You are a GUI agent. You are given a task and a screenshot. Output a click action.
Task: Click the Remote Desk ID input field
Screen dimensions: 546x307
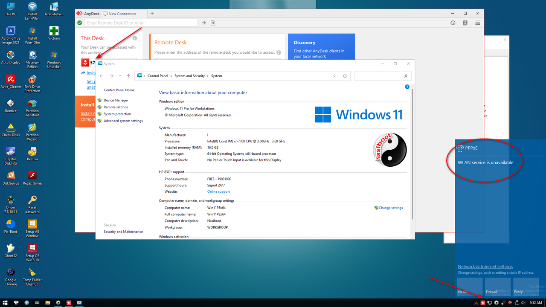click(x=141, y=23)
